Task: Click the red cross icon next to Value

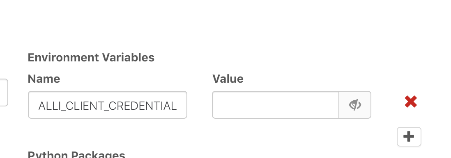Action: [x=411, y=102]
